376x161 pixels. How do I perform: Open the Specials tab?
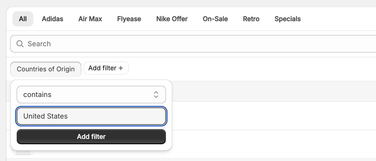point(288,19)
